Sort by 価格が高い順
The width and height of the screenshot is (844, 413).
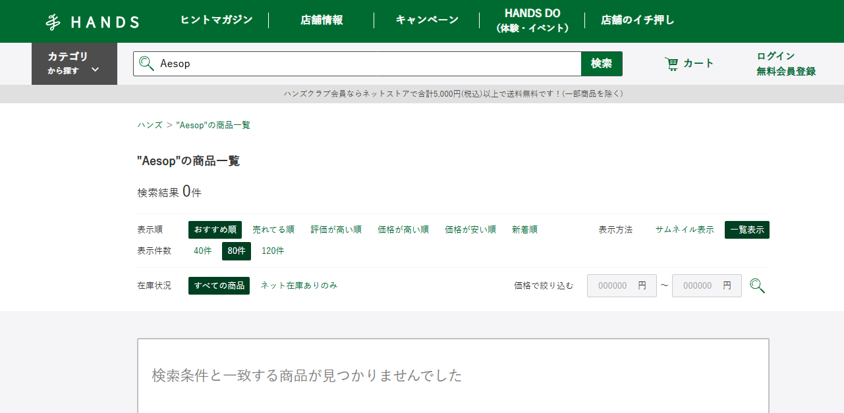pyautogui.click(x=403, y=230)
